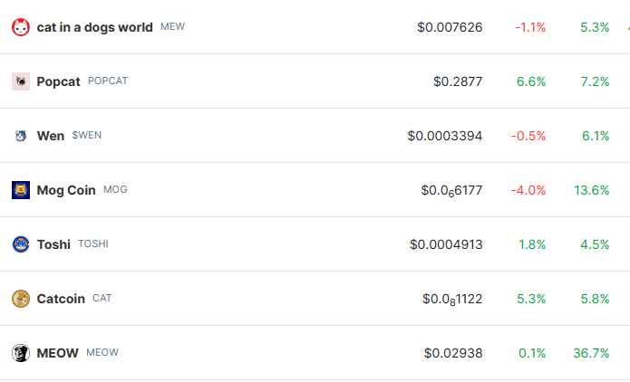The width and height of the screenshot is (630, 382).
Task: Click the MEOW coin icon
Action: click(21, 353)
